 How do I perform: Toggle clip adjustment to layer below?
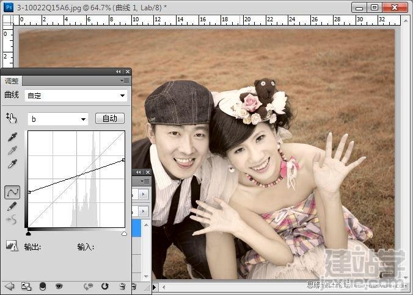coord(42,286)
